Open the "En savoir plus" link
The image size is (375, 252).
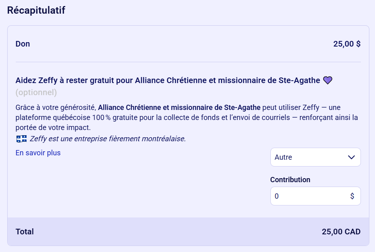(38, 153)
